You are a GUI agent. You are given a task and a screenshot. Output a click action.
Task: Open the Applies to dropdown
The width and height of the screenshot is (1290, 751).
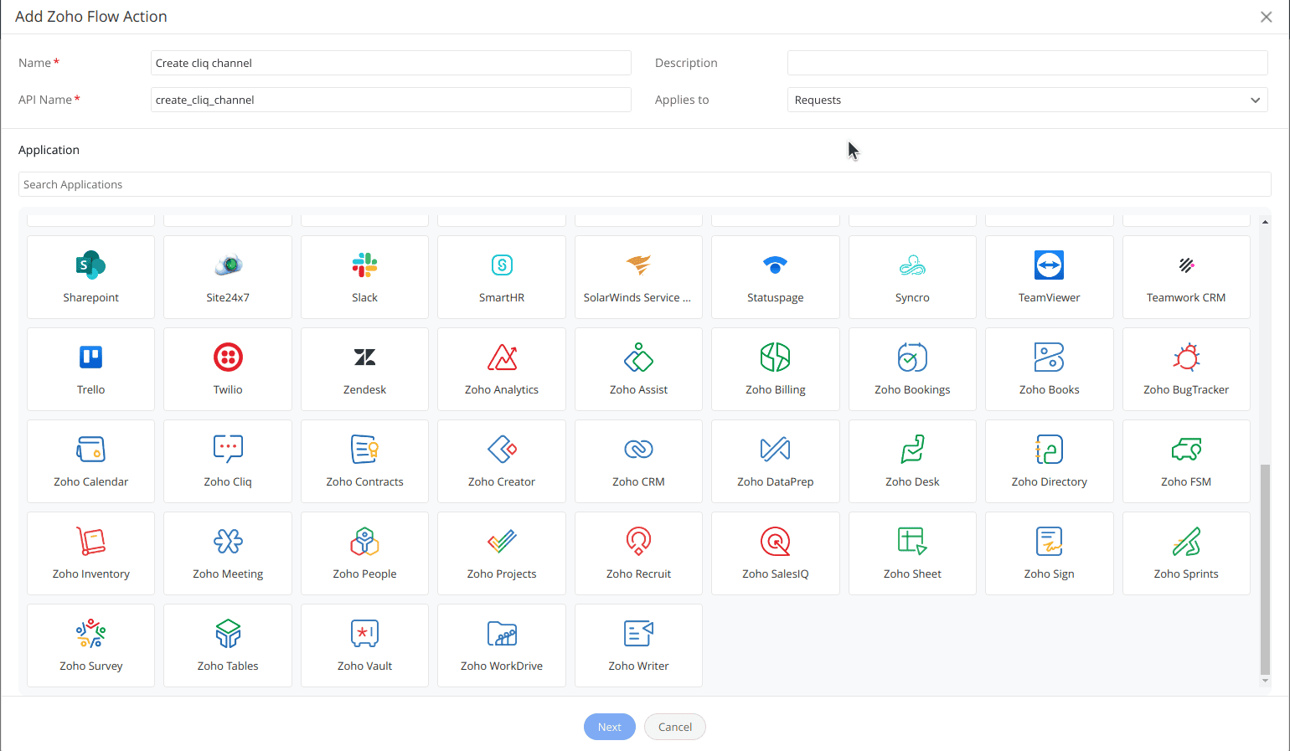coord(1027,100)
